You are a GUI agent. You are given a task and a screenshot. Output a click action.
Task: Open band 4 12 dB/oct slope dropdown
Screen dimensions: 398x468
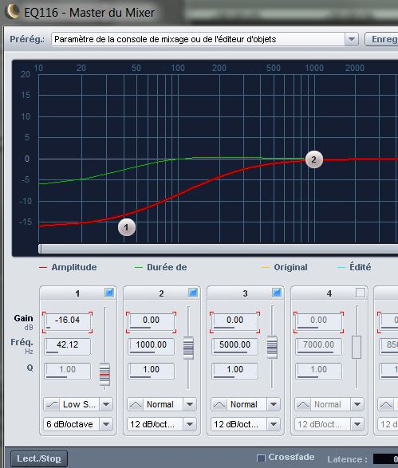(x=357, y=424)
